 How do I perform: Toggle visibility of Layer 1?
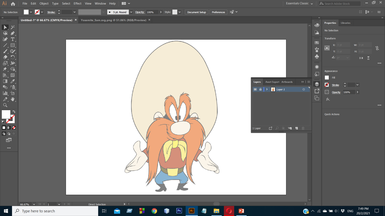(255, 89)
